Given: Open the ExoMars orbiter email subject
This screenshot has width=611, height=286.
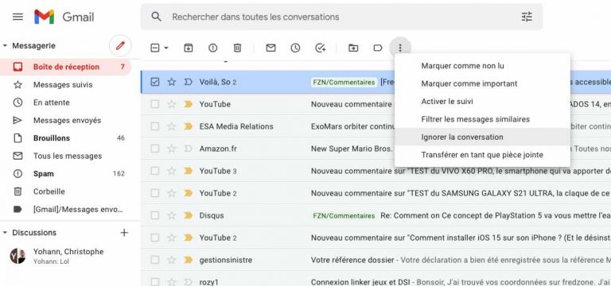Looking at the screenshot, I should pos(352,126).
